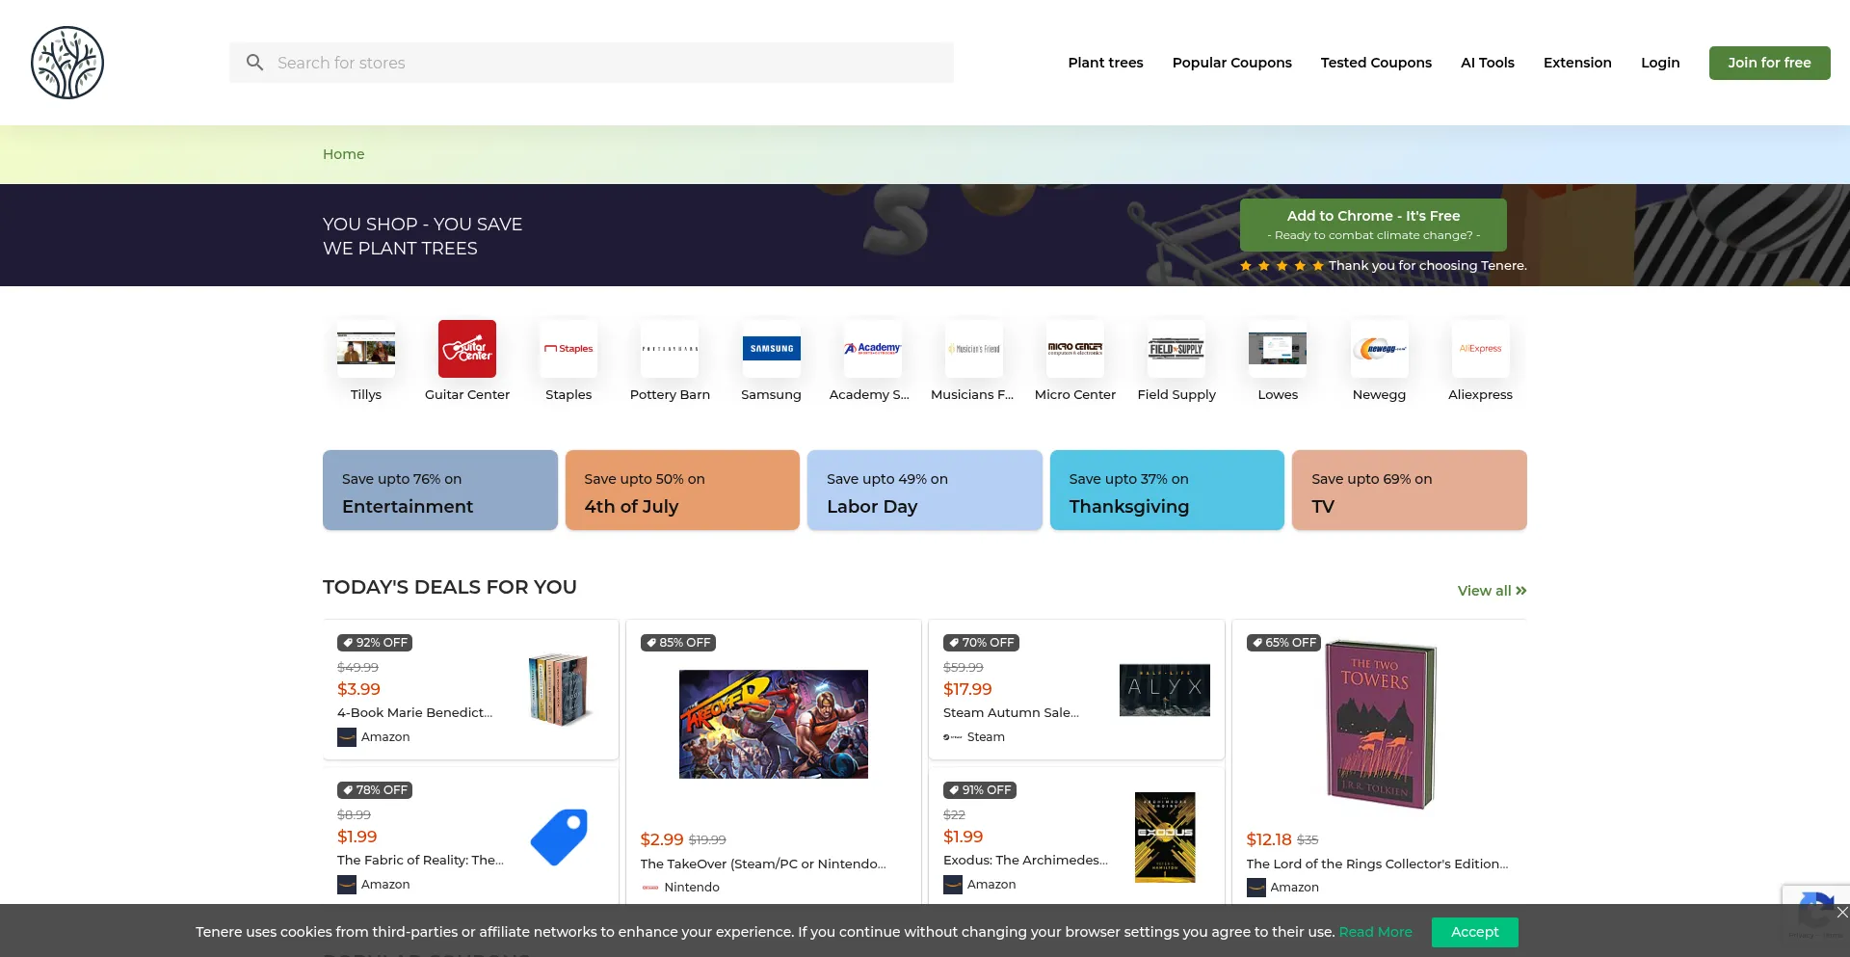Click the blue price tag icon

(559, 837)
